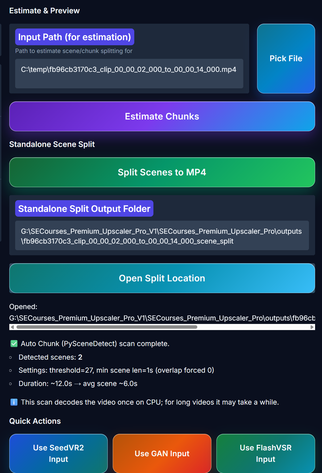This screenshot has width=322, height=473.
Task: Click the scrollbar right arrow under Opened path
Action: point(312,327)
